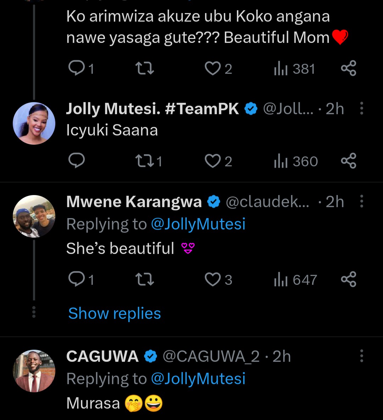Repost the "She's beautiful" tweet
This screenshot has height=420, width=383.
click(145, 280)
